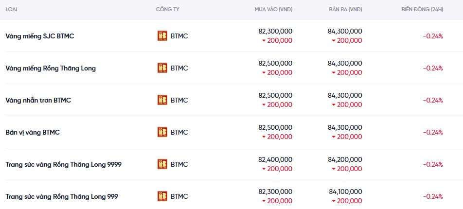Click red down arrow under 84,200,000 sell price
This screenshot has height=209, width=463.
pyautogui.click(x=334, y=169)
